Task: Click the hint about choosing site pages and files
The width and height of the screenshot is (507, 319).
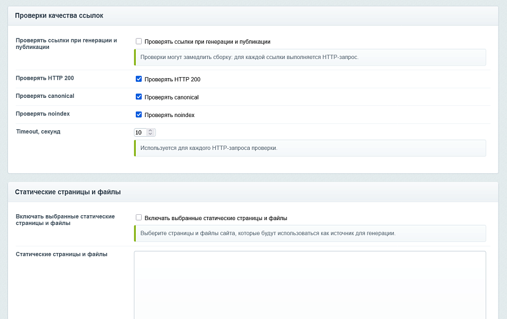Action: 310,233
